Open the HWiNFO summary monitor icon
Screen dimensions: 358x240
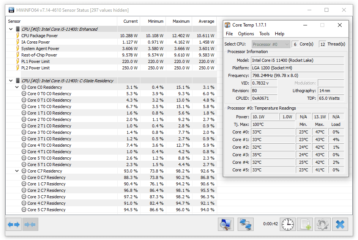click(x=226, y=224)
